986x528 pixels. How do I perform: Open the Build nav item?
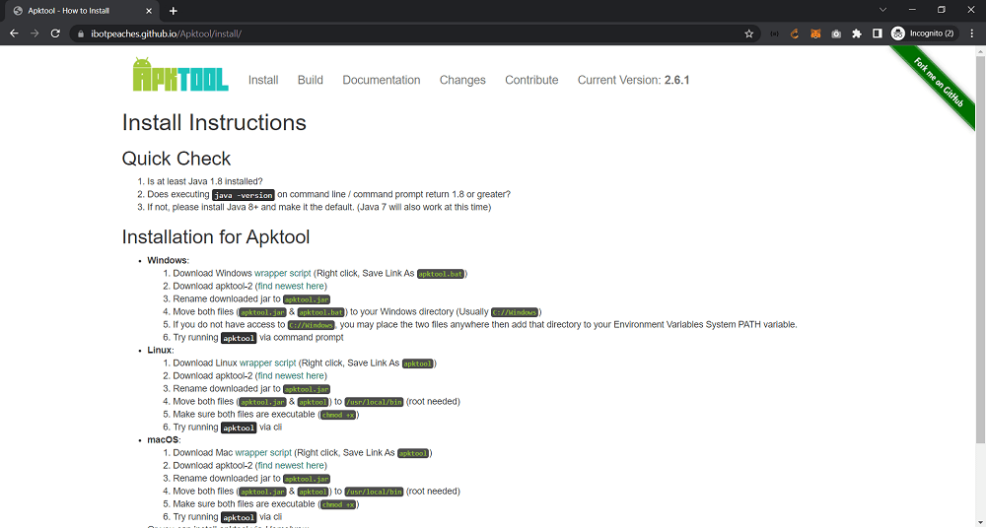coord(310,80)
